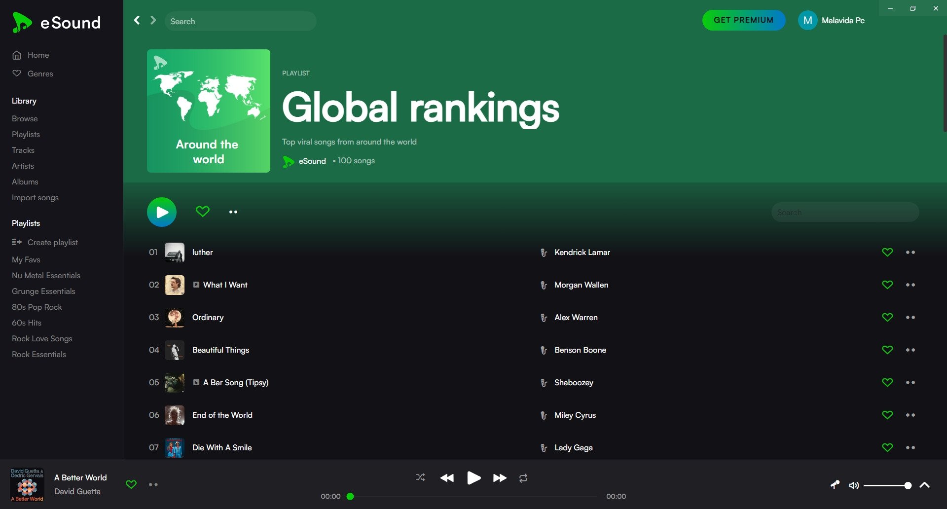
Task: Open Import songs
Action: (x=35, y=197)
